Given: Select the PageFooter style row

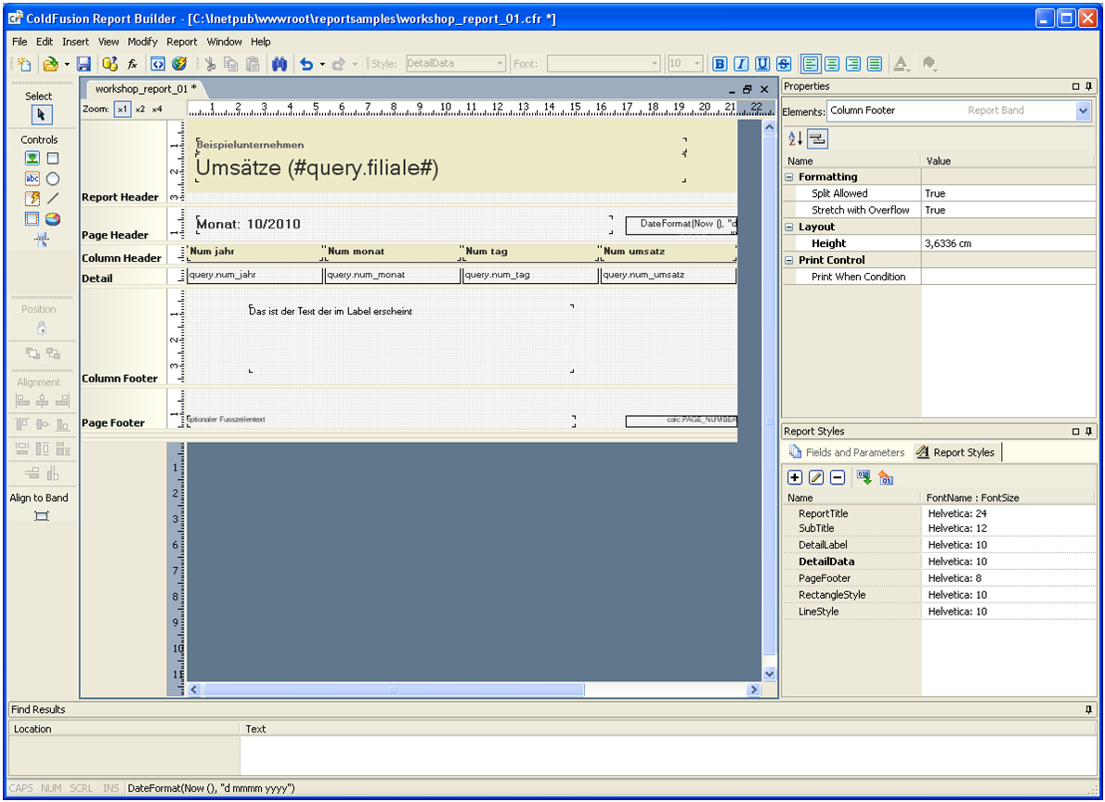Looking at the screenshot, I should click(x=940, y=578).
